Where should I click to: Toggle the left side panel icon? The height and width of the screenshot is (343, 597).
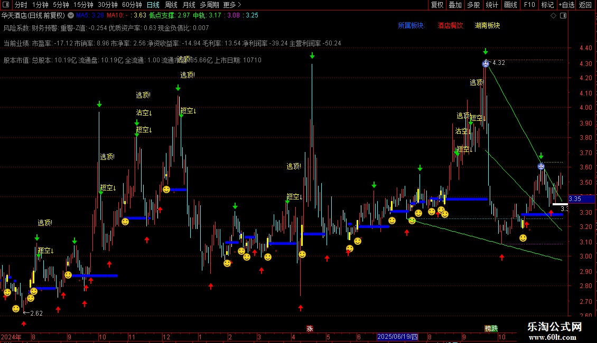pyautogui.click(x=6, y=5)
